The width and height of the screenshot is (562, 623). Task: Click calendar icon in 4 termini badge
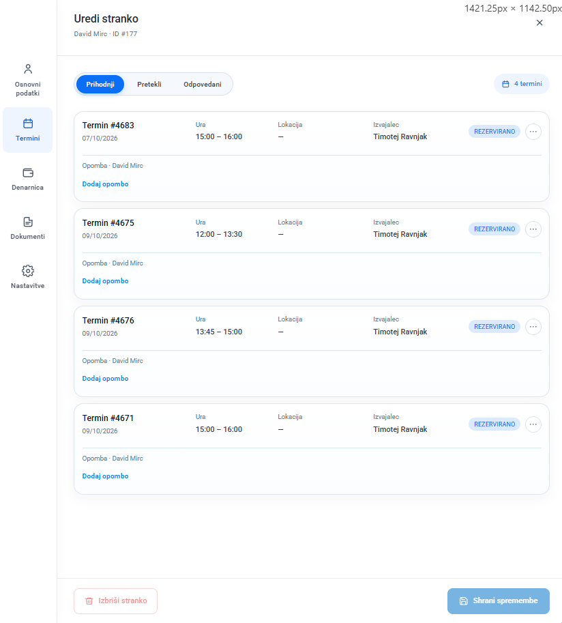click(505, 84)
